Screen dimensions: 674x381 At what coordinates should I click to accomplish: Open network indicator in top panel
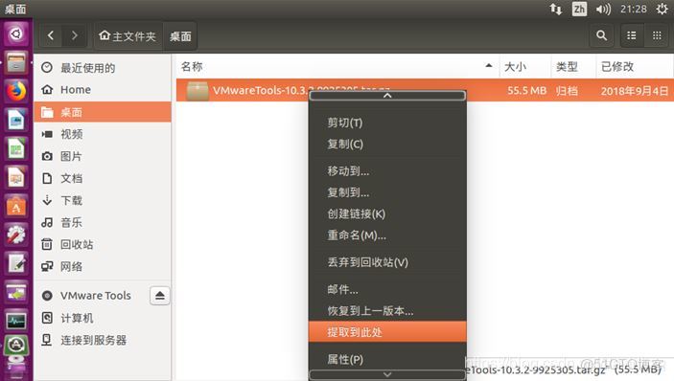point(556,9)
